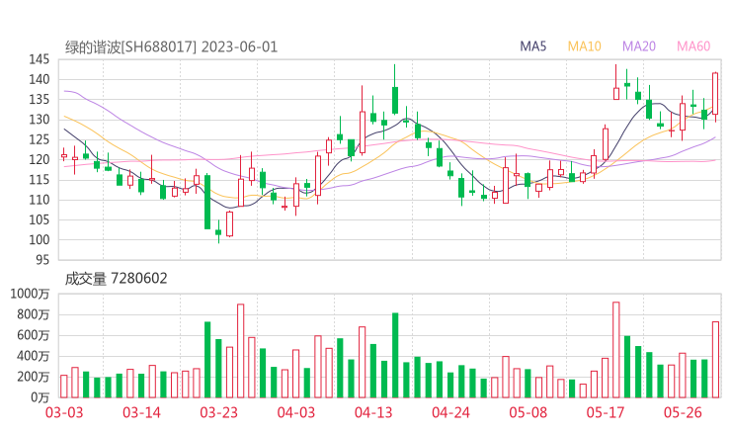731x435 pixels.
Task: Click the 05-17 date axis label
Action: coord(606,412)
